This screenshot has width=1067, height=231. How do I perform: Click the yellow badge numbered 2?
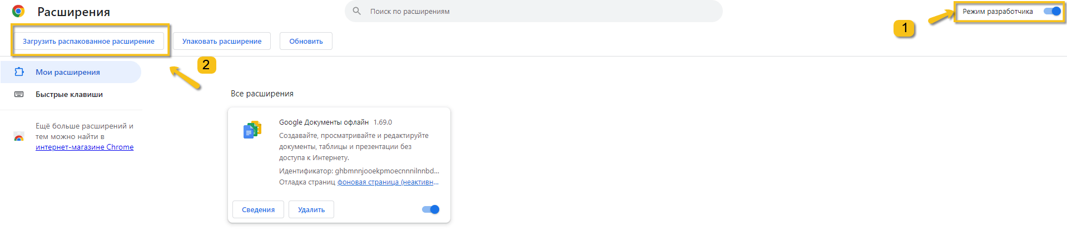(x=206, y=65)
